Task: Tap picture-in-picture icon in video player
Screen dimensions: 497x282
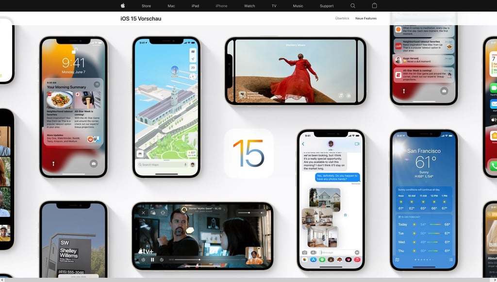Action: tap(153, 213)
